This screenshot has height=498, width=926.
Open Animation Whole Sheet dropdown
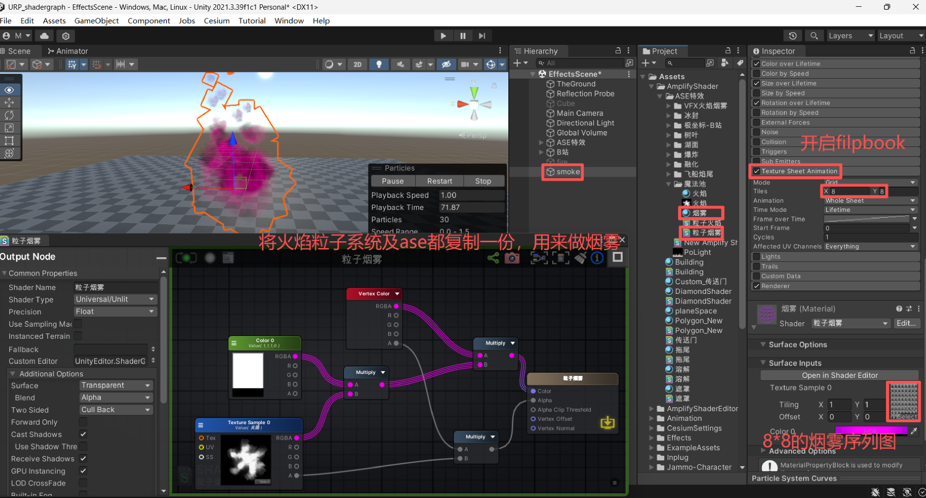pyautogui.click(x=871, y=201)
